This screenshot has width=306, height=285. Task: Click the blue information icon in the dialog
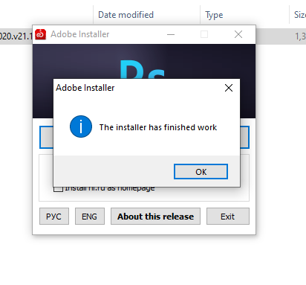(x=81, y=127)
